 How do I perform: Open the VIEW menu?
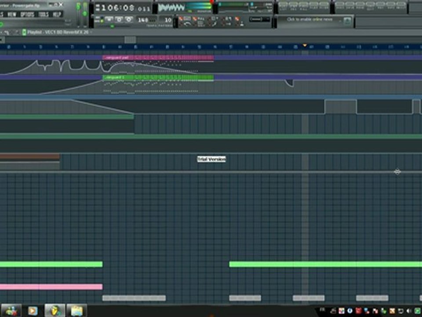tap(11, 14)
